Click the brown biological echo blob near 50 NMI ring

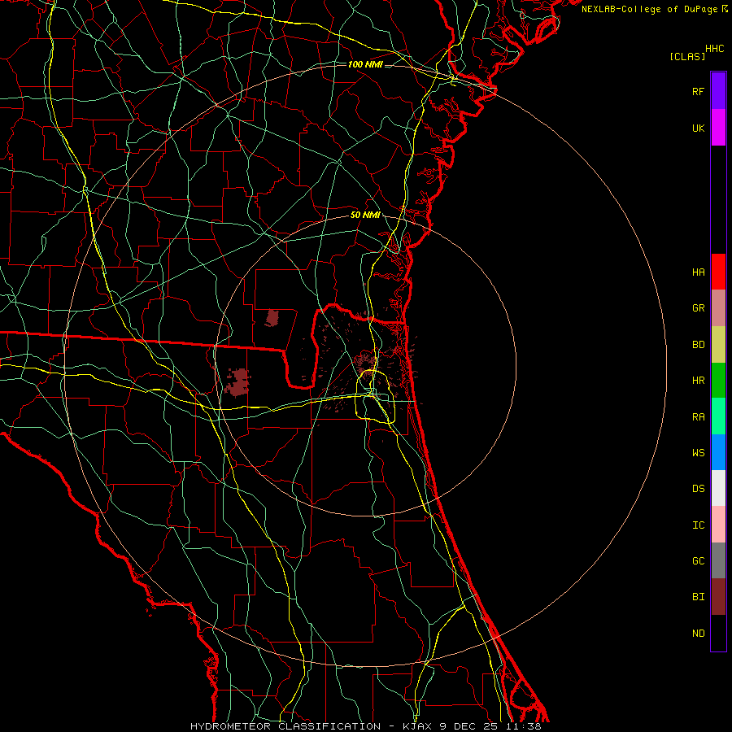tap(237, 382)
